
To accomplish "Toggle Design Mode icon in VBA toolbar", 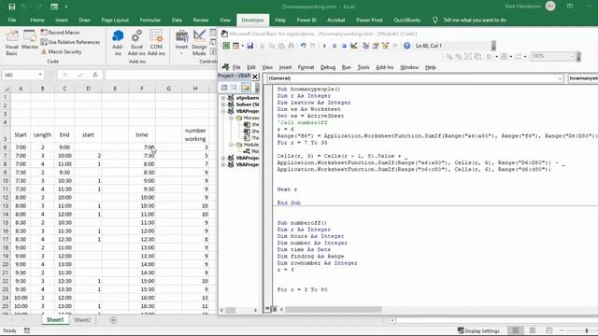I will pos(354,46).
